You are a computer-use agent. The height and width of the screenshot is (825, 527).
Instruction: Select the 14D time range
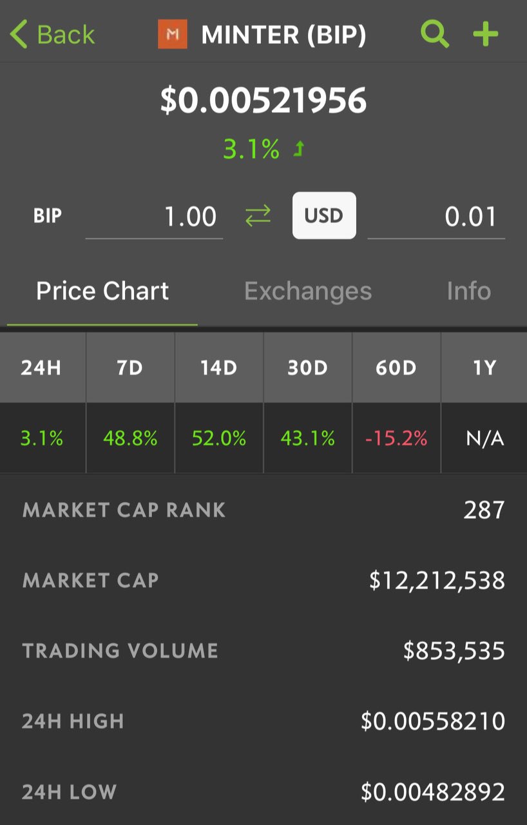(x=219, y=368)
